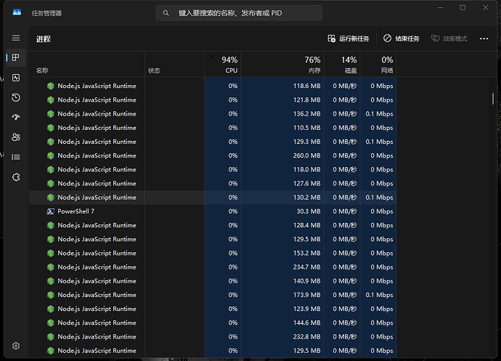The image size is (501, 361).
Task: Click the search box for name, publisher or PID
Action: (239, 13)
